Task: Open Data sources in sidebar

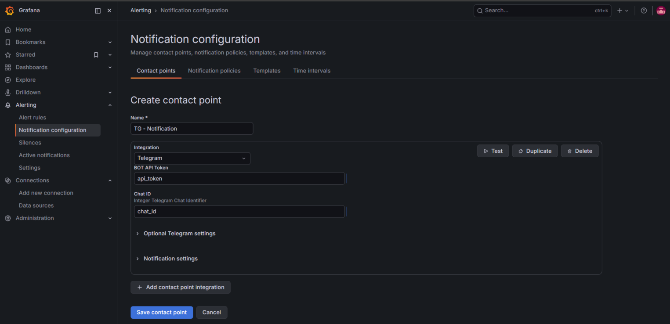Action: point(36,205)
